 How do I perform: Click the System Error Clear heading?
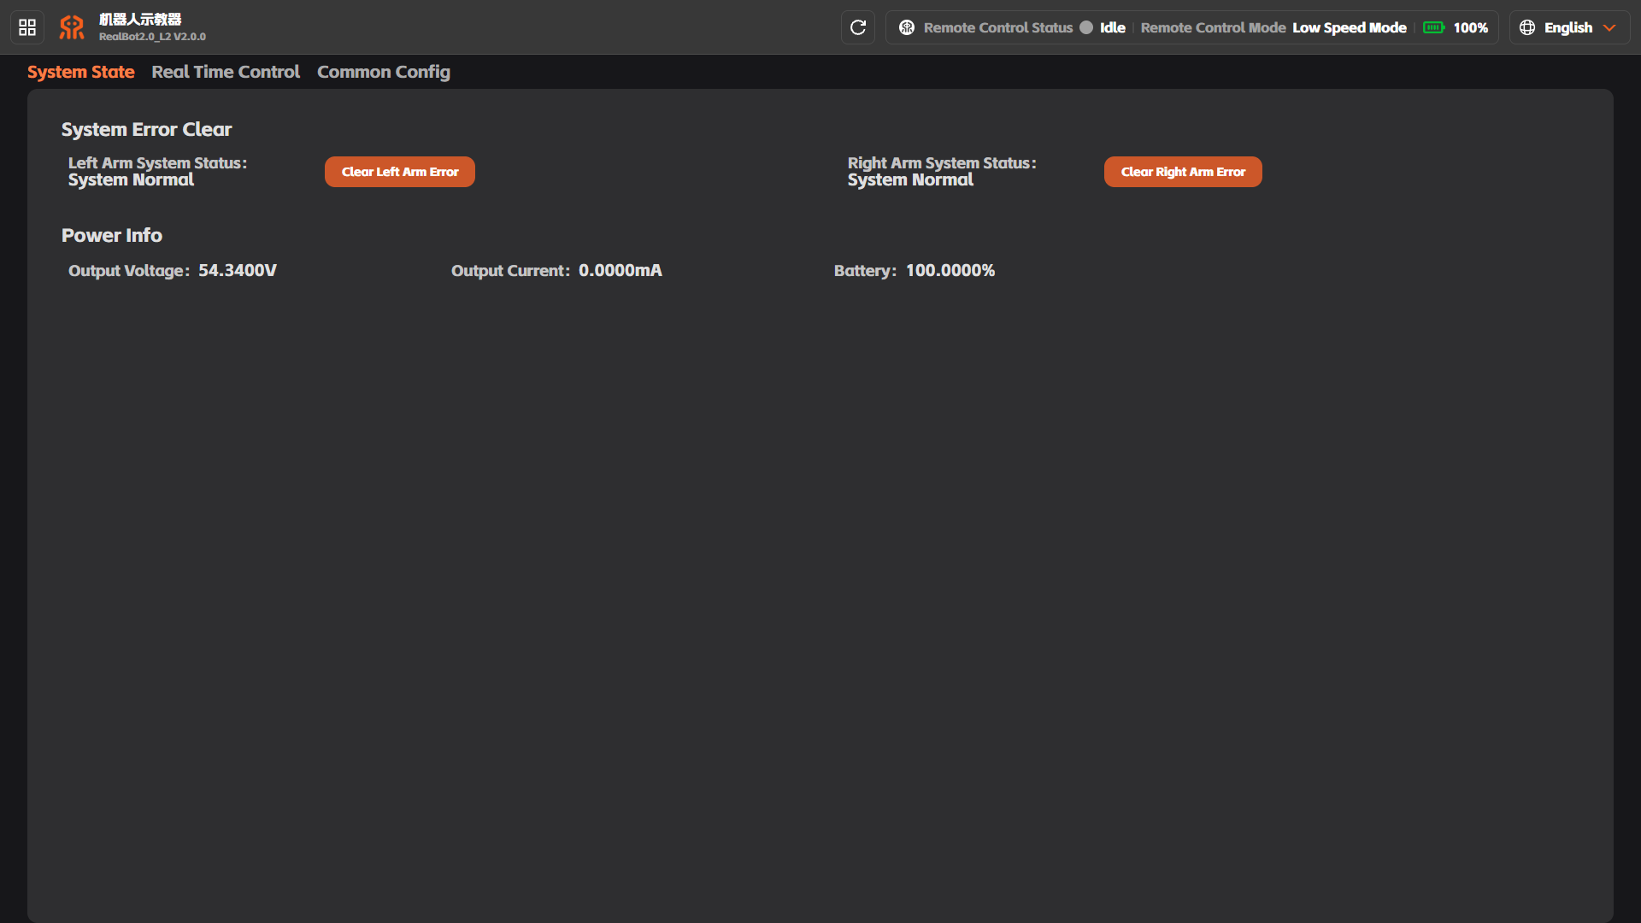coord(147,129)
